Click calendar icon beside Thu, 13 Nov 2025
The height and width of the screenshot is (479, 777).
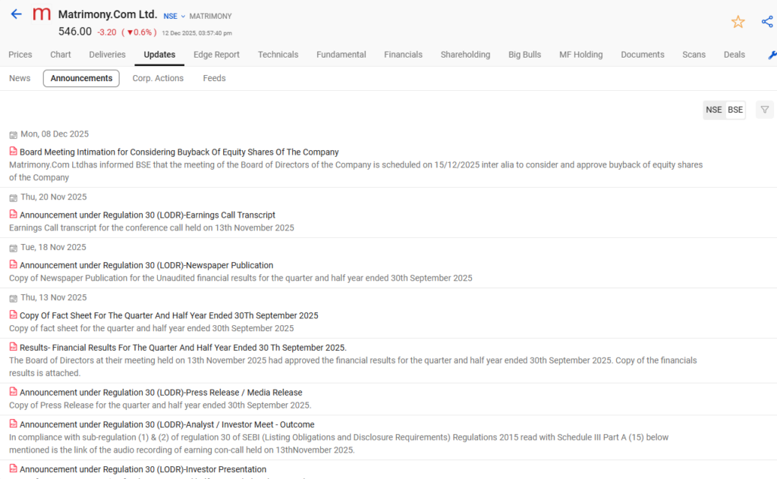click(14, 298)
